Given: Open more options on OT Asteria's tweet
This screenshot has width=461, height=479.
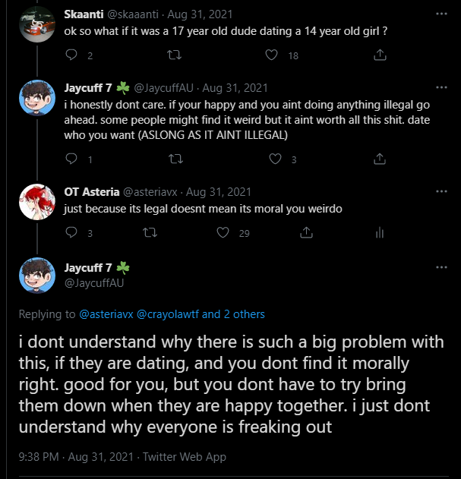Looking at the screenshot, I should point(441,191).
